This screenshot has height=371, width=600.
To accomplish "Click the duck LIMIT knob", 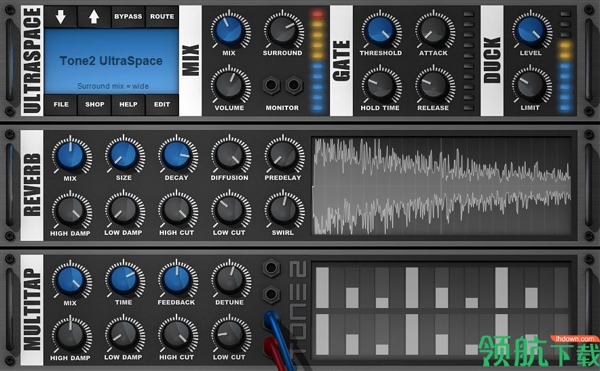I will (530, 85).
